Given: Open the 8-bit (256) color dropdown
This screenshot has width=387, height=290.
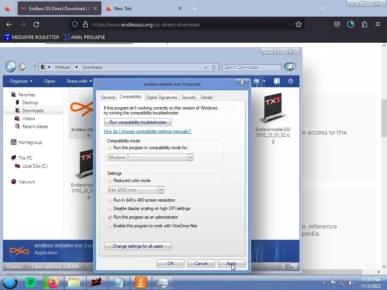Looking at the screenshot, I should 161,190.
